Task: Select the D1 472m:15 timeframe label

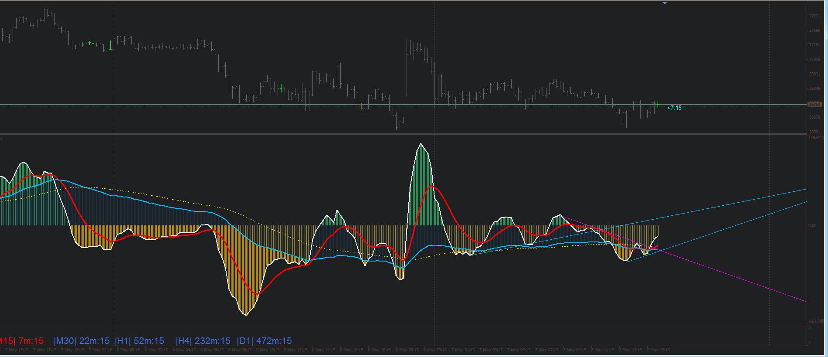Action: point(264,341)
